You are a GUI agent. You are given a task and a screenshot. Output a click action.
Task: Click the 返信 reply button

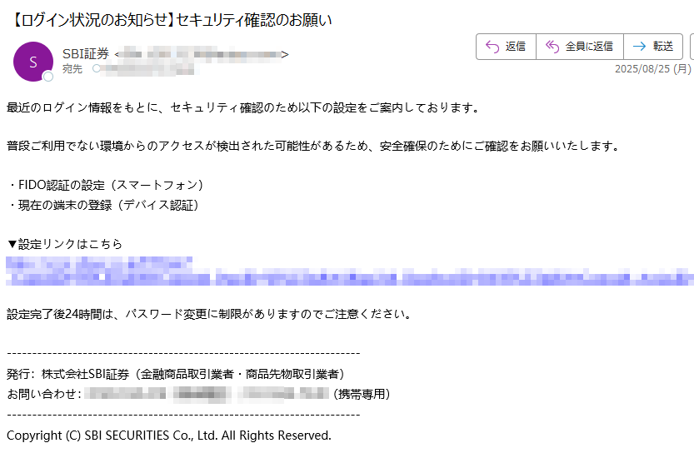pyautogui.click(x=506, y=47)
